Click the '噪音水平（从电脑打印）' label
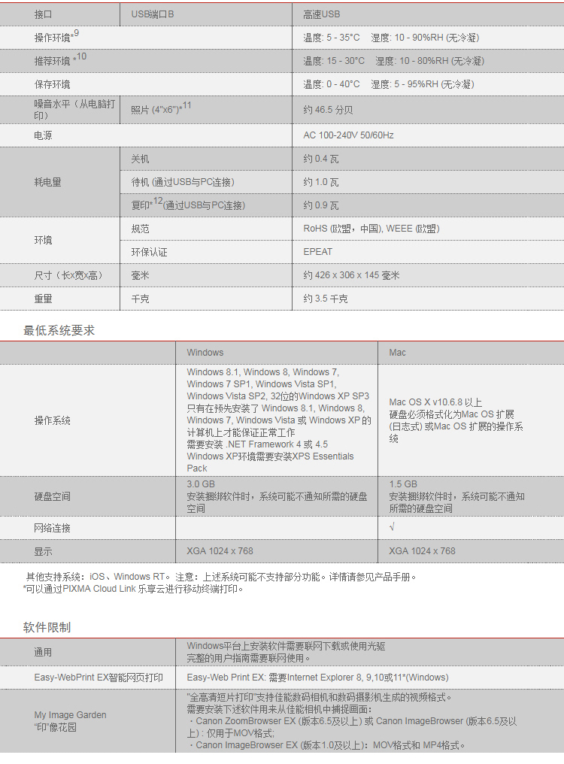Image resolution: width=564 pixels, height=764 pixels. 74,110
